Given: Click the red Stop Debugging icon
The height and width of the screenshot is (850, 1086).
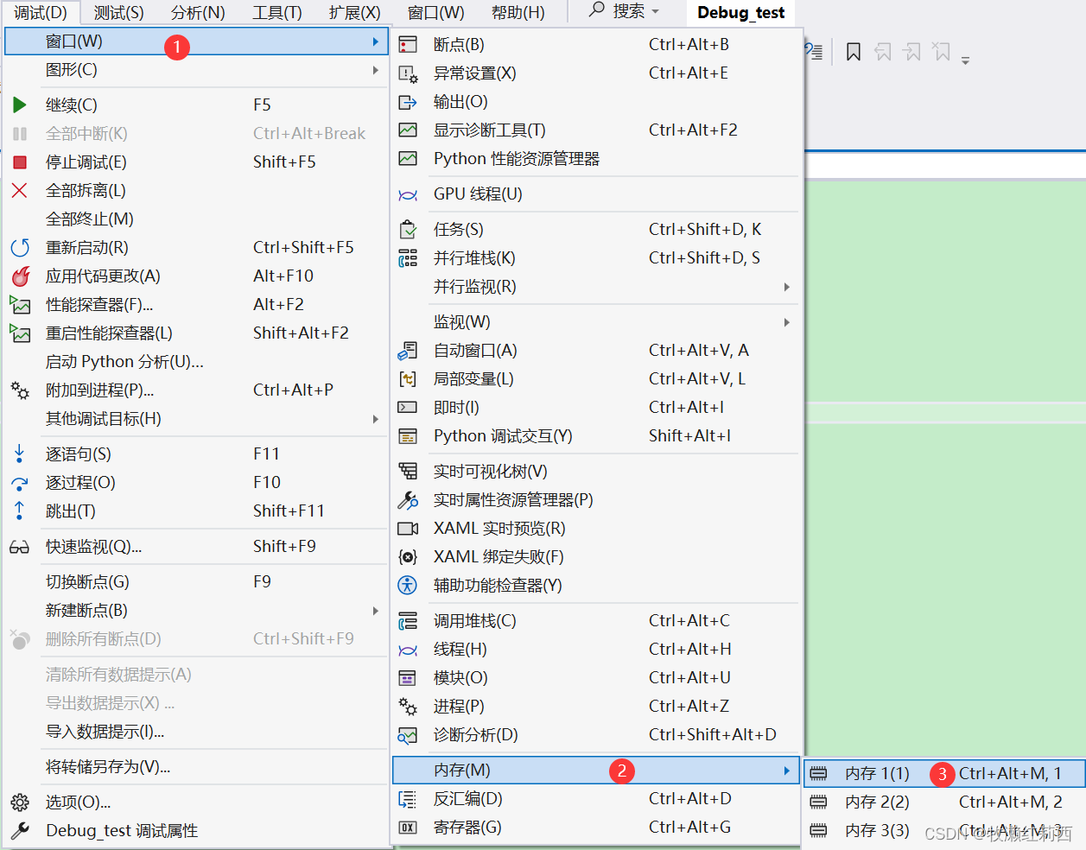Looking at the screenshot, I should (x=19, y=161).
